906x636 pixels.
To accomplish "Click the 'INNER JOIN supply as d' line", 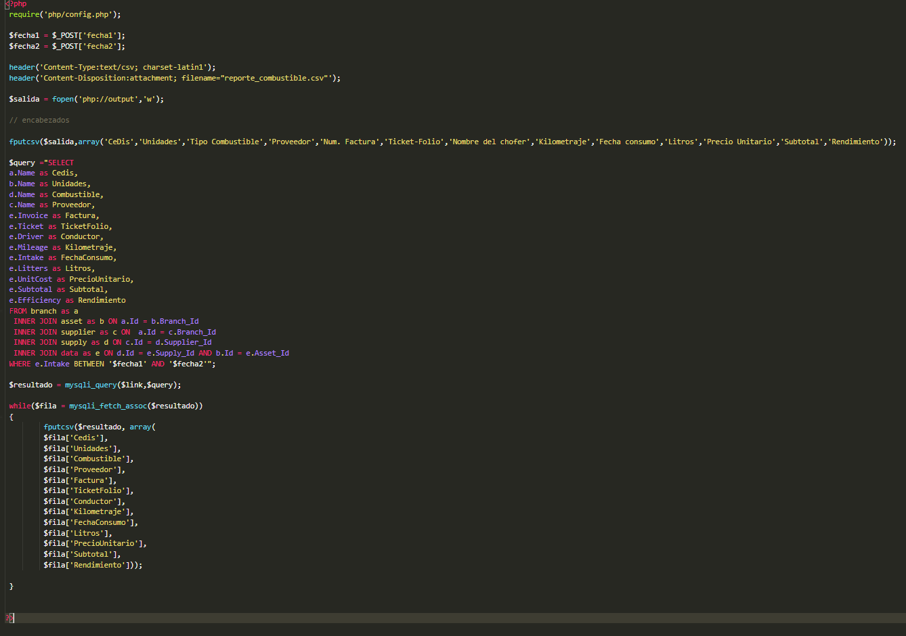I will (112, 342).
